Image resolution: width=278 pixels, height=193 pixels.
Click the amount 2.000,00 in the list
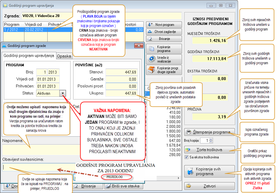click(x=173, y=126)
